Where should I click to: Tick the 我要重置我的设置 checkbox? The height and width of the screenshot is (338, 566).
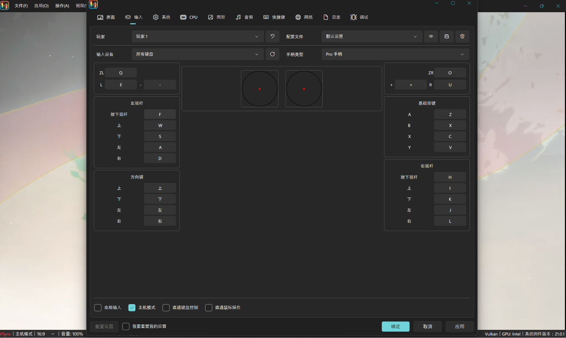(x=126, y=326)
